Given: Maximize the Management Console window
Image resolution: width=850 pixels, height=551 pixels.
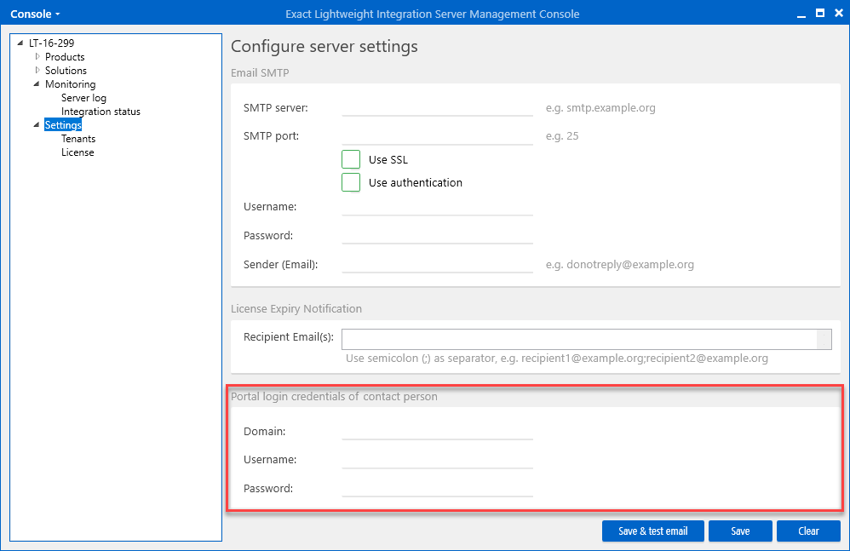Looking at the screenshot, I should pyautogui.click(x=820, y=13).
